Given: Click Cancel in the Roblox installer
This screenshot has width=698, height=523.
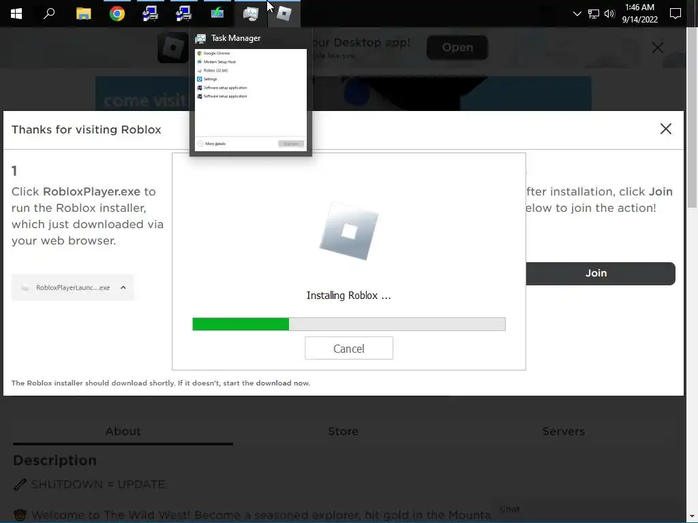Looking at the screenshot, I should point(349,348).
